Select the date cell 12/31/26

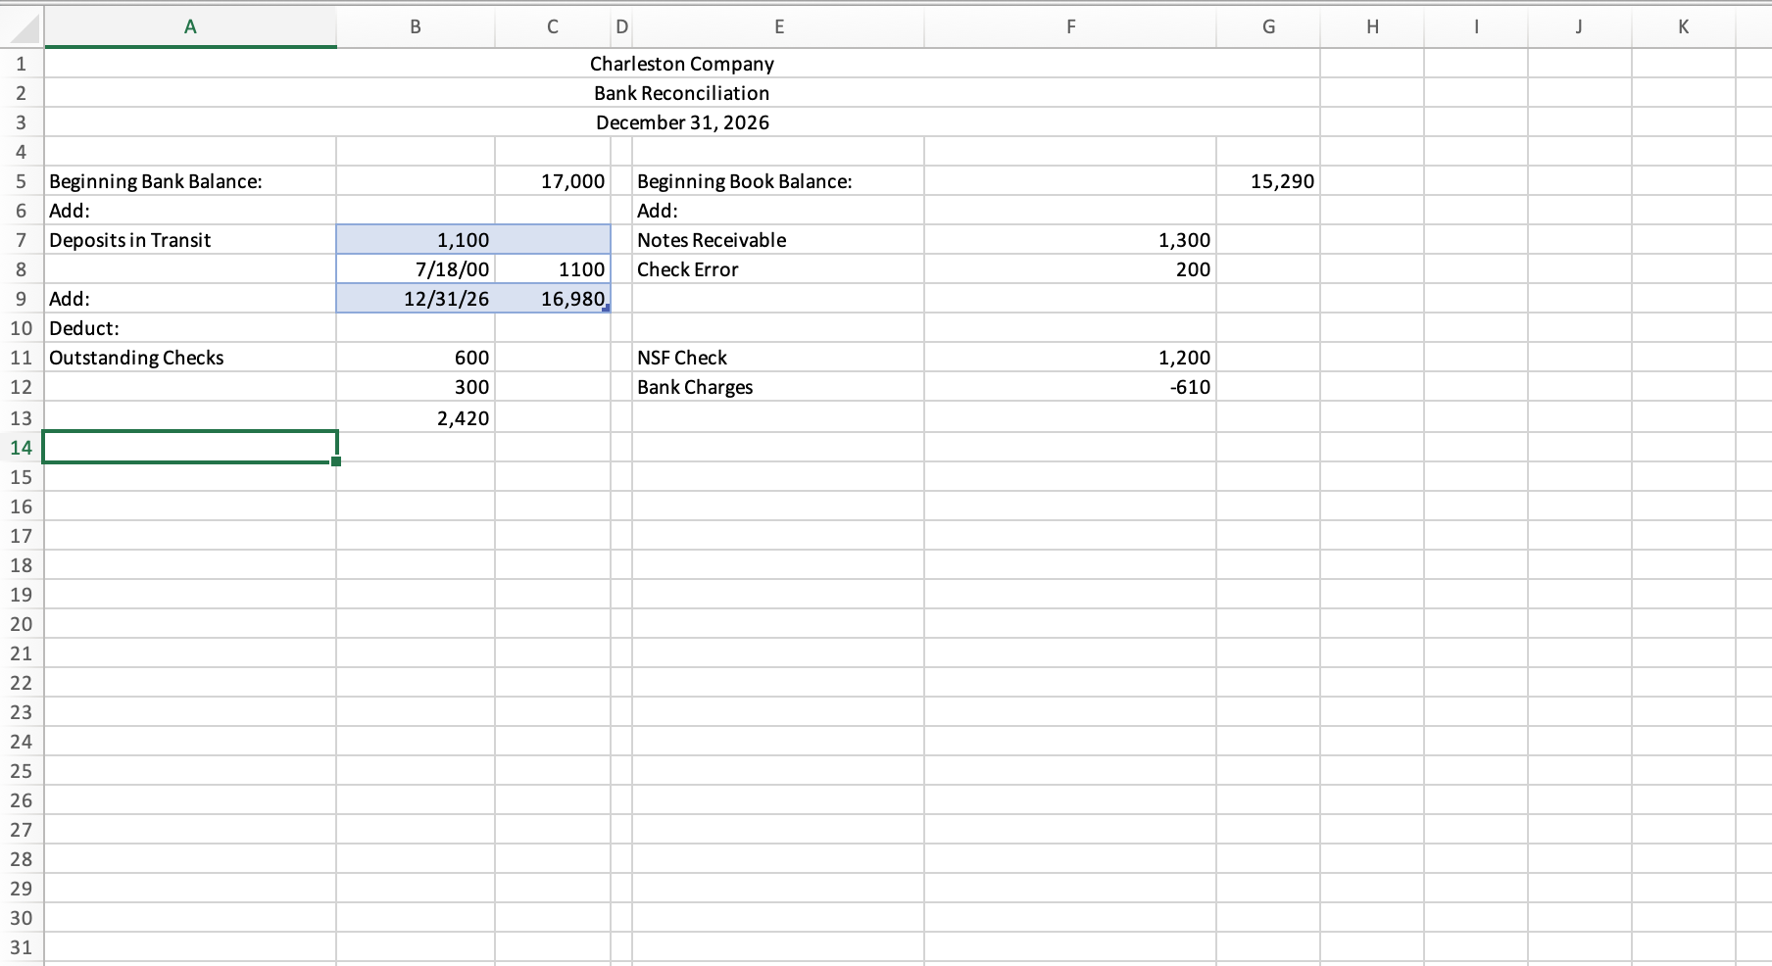[x=416, y=299]
